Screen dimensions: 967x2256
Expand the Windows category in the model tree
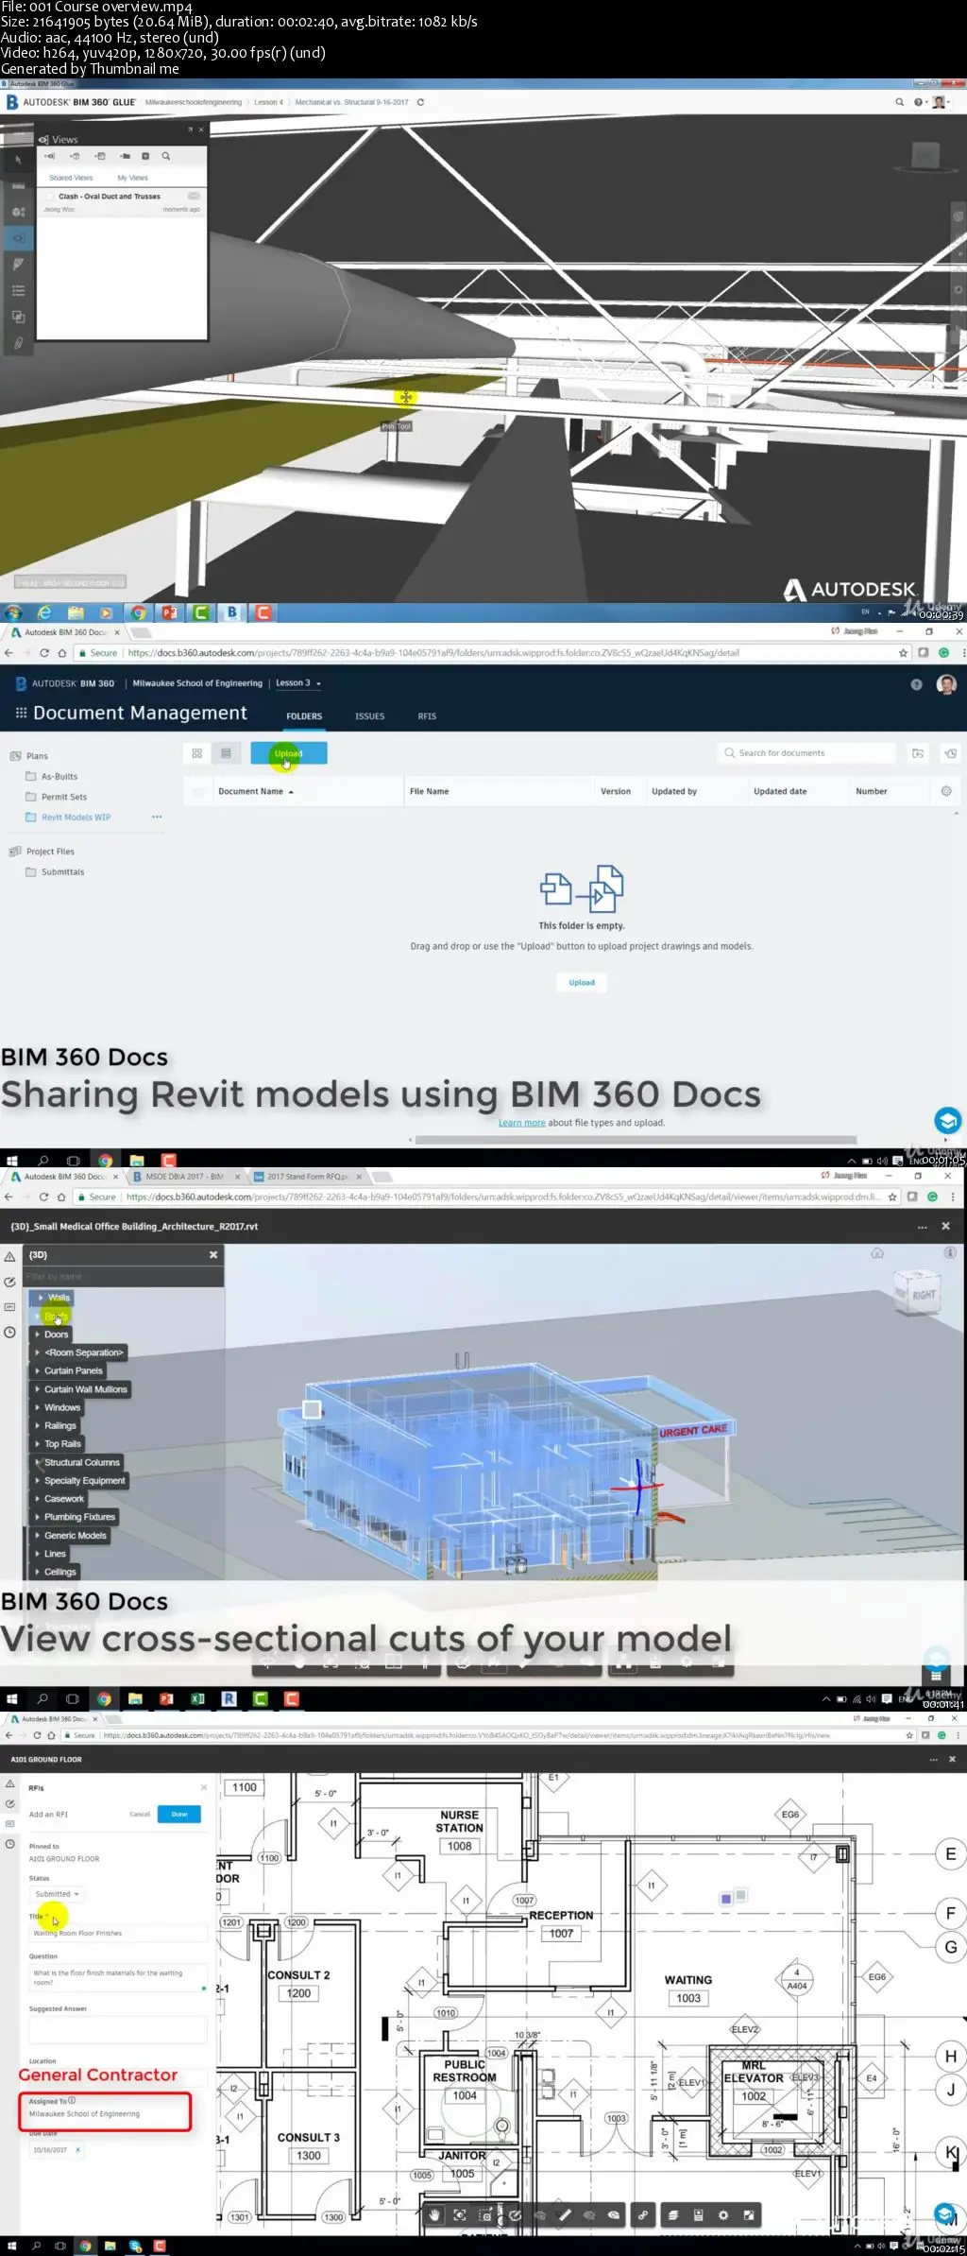38,1407
